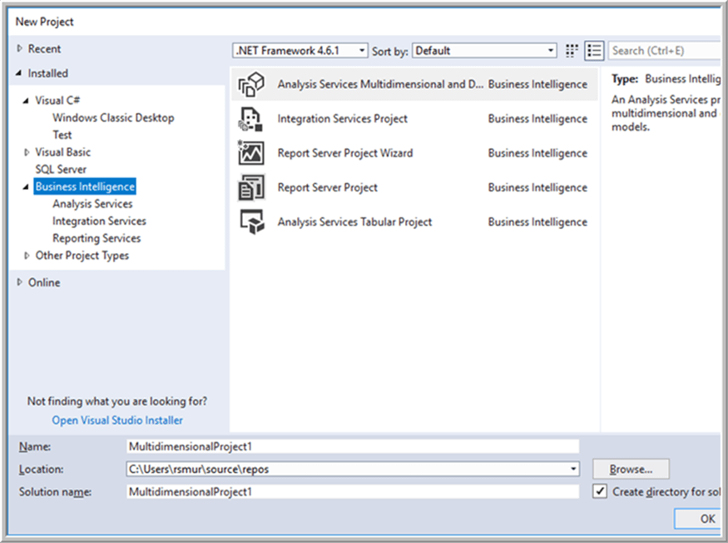Image resolution: width=728 pixels, height=543 pixels.
Task: Open the Location path dropdown arrow
Action: point(573,469)
